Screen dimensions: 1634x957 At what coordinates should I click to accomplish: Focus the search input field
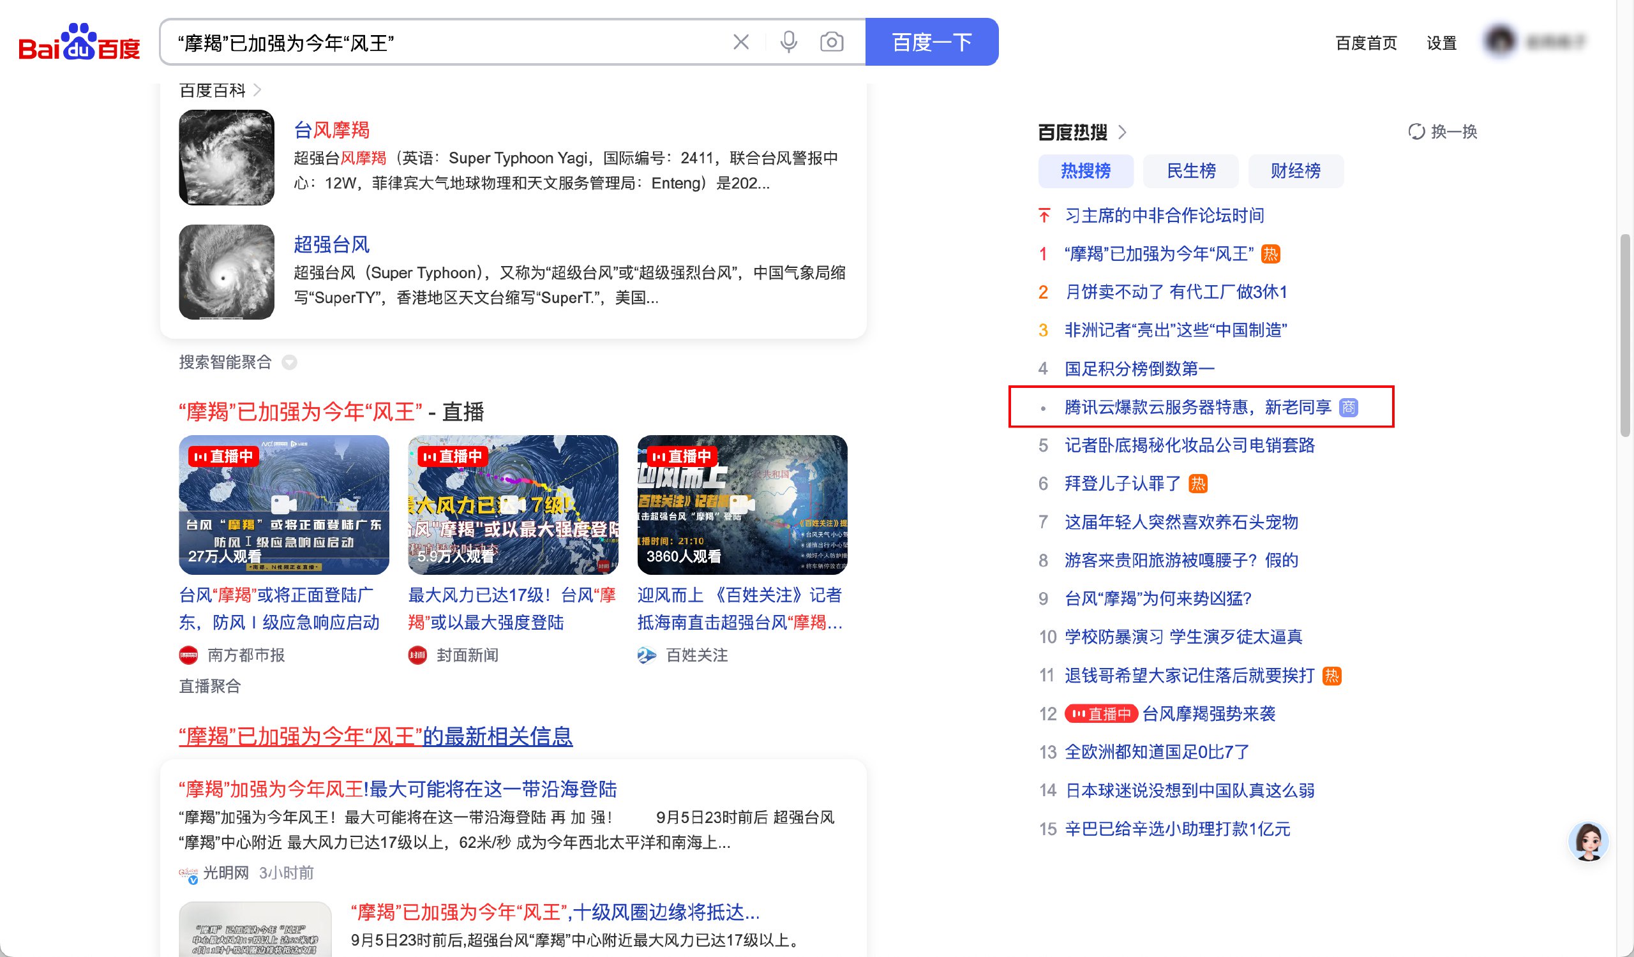point(447,43)
